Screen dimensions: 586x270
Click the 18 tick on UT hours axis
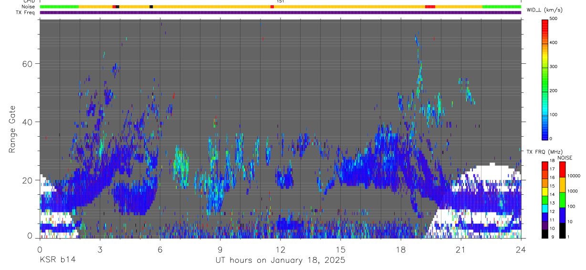pyautogui.click(x=400, y=249)
